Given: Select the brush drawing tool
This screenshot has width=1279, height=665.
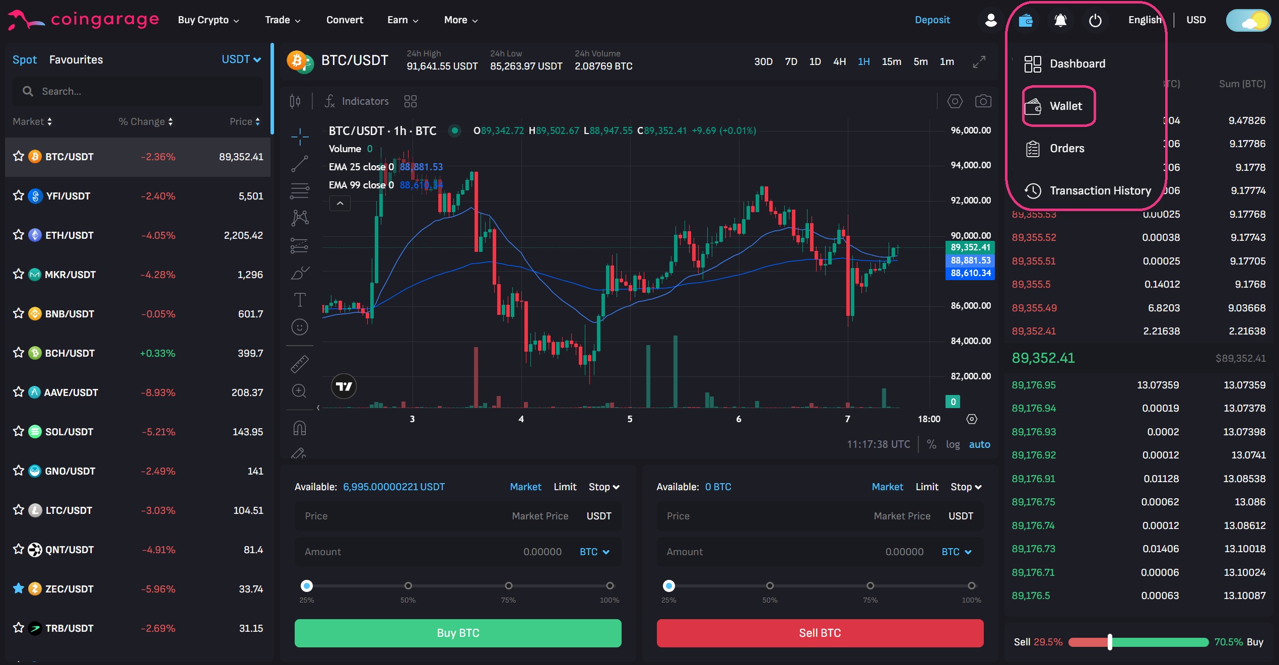Looking at the screenshot, I should (x=300, y=273).
